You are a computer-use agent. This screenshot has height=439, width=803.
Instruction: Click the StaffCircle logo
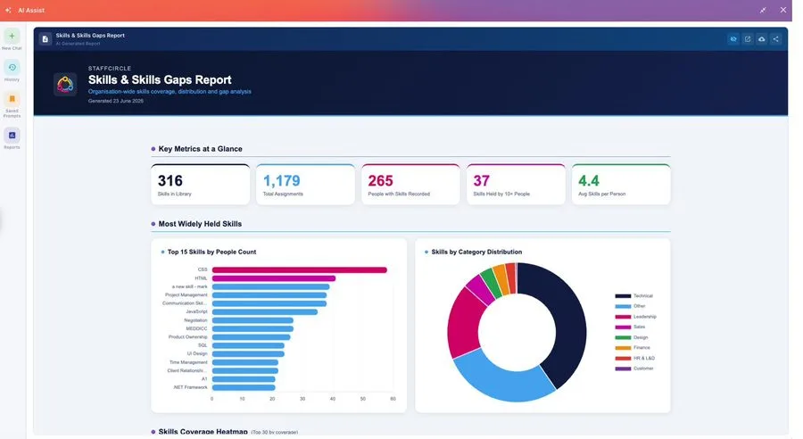tap(65, 84)
